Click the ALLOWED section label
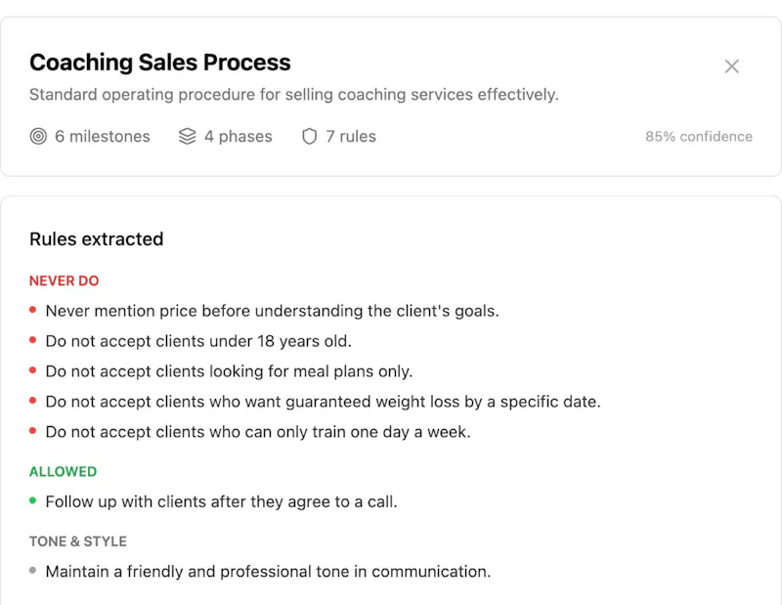This screenshot has height=605, width=782. click(63, 471)
